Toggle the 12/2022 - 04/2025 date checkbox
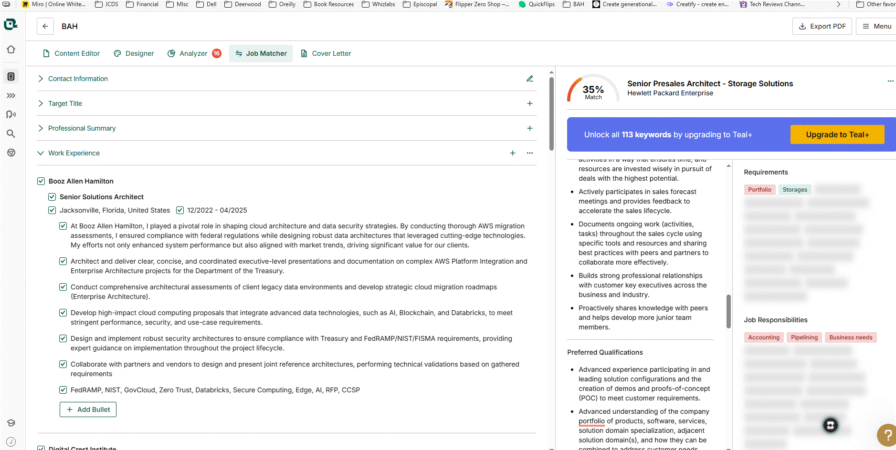 coord(180,210)
